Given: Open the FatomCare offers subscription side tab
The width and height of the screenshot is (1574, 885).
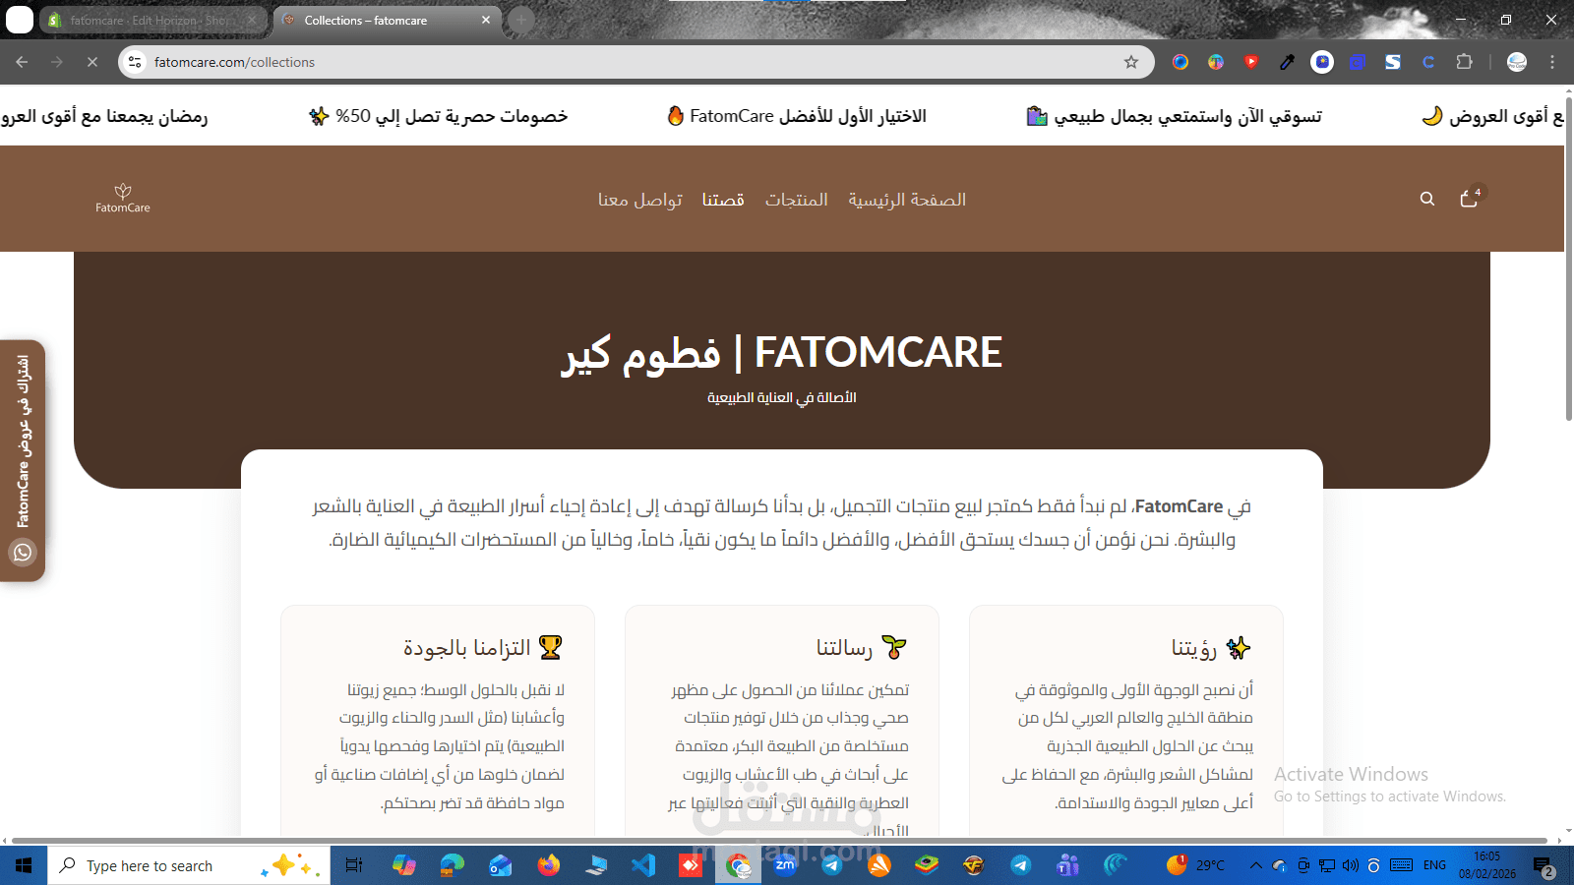Looking at the screenshot, I should point(23,460).
